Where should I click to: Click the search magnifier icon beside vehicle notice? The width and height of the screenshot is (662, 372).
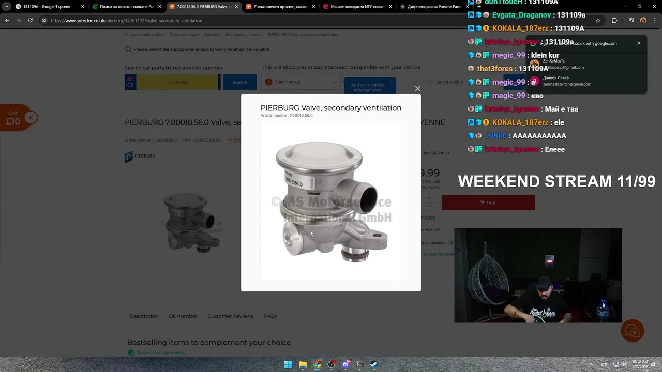(128, 49)
